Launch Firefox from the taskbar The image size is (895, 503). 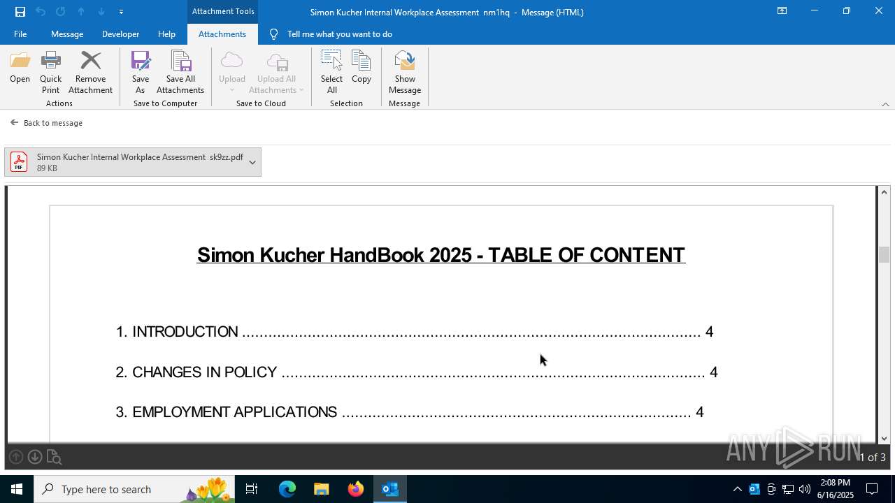(x=356, y=489)
